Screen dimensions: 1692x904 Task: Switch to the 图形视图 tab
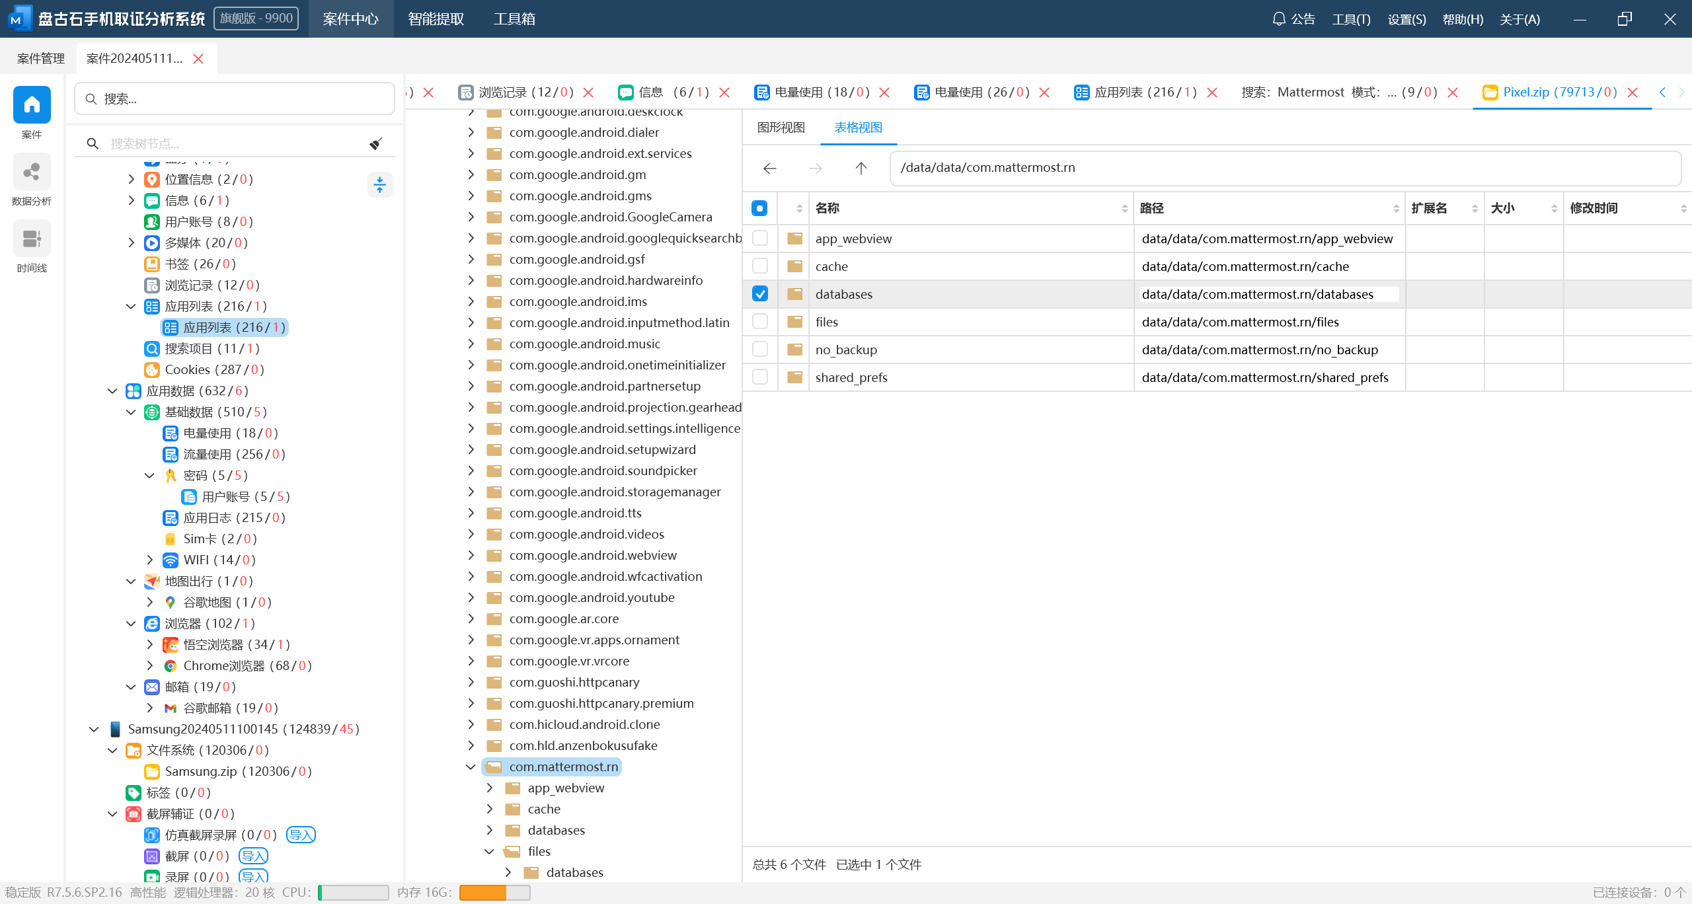[781, 128]
